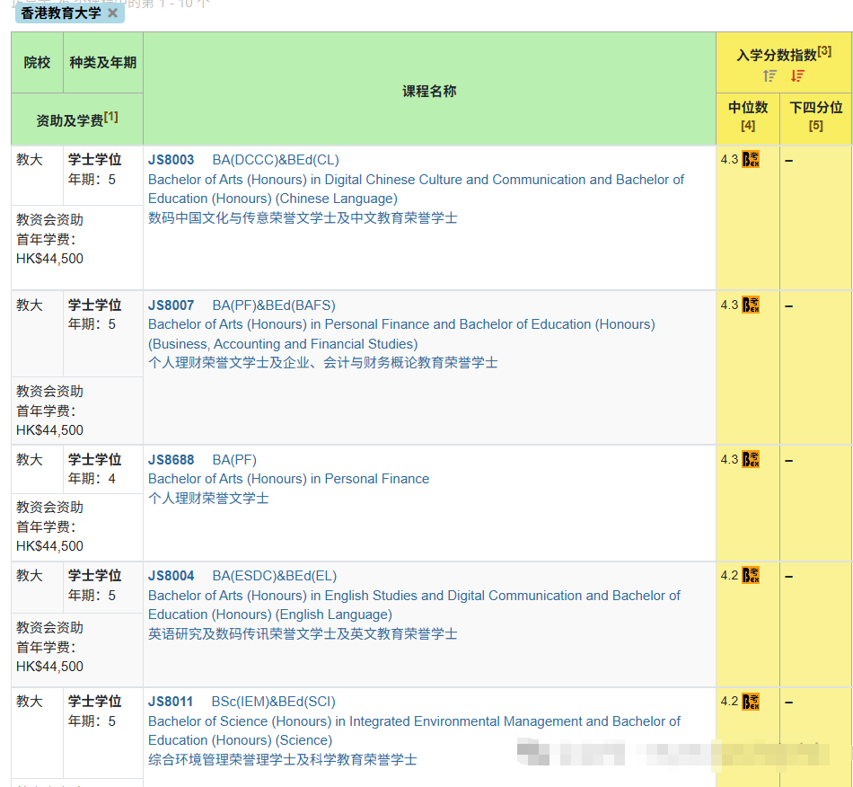Image resolution: width=853 pixels, height=787 pixels.
Task: Select the 院校 column header
Action: coord(37,63)
